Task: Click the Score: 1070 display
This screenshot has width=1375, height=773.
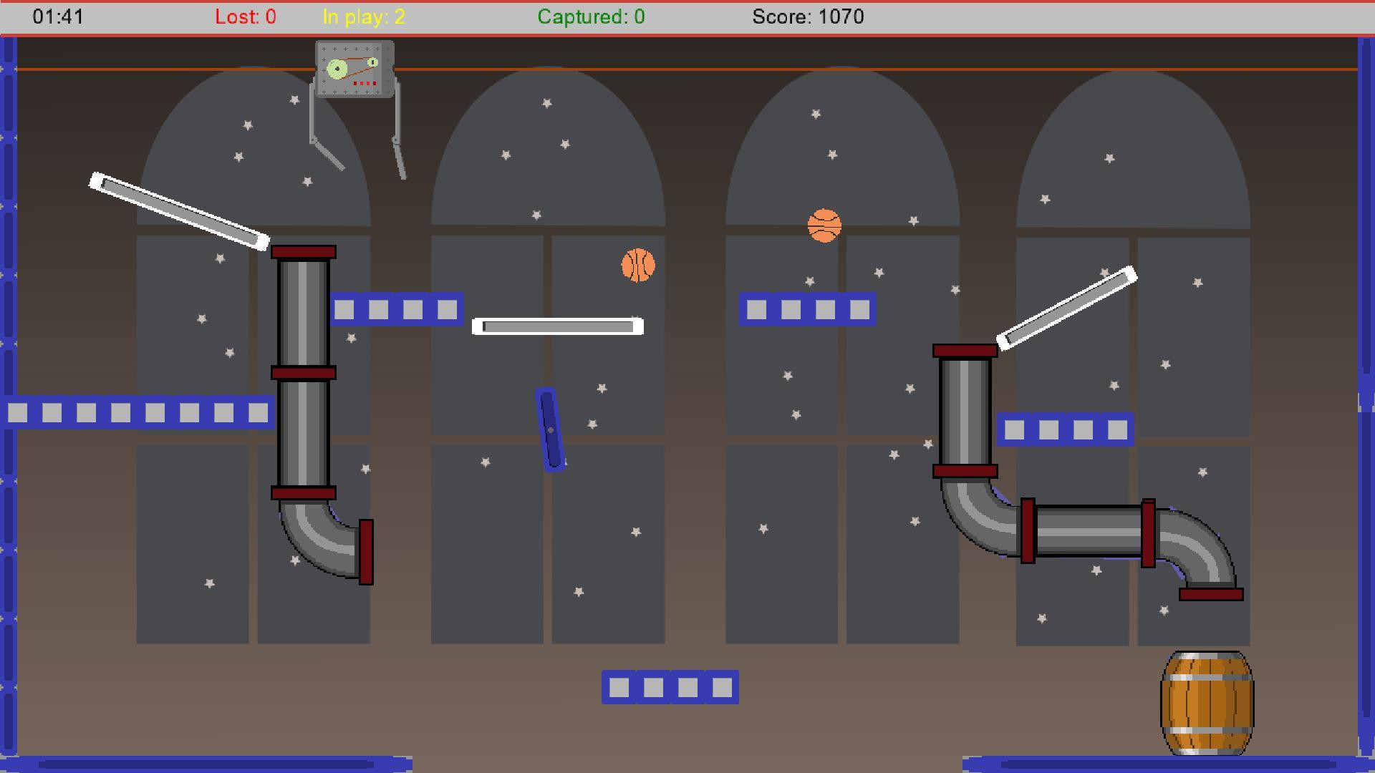Action: pyautogui.click(x=808, y=16)
